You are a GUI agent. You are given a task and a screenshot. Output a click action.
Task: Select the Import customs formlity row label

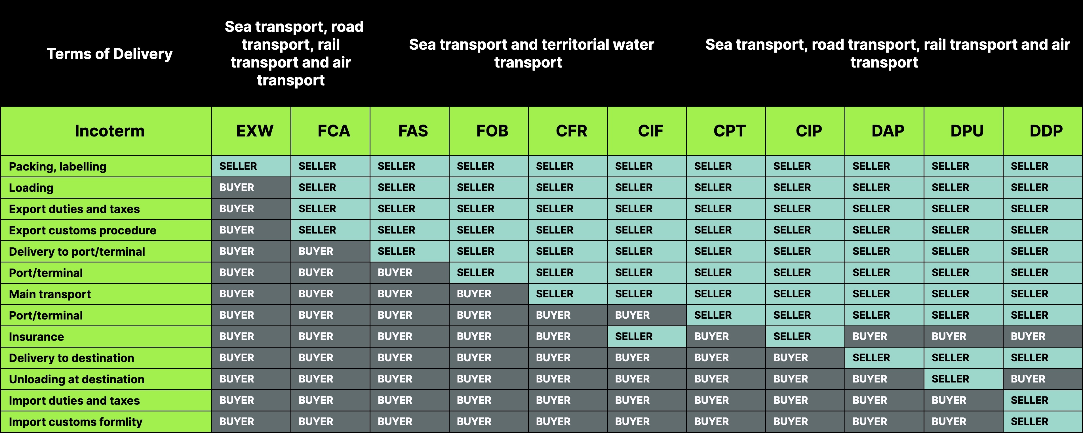[76, 422]
